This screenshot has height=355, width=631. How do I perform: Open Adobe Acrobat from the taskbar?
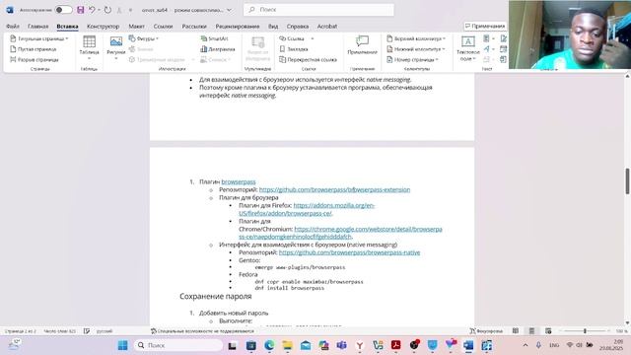[396, 345]
